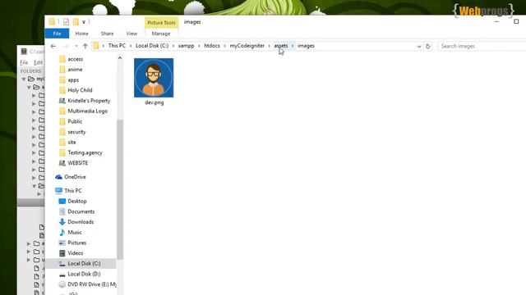526x295 pixels.
Task: Open the Public folder in navigation pane
Action: pos(75,121)
